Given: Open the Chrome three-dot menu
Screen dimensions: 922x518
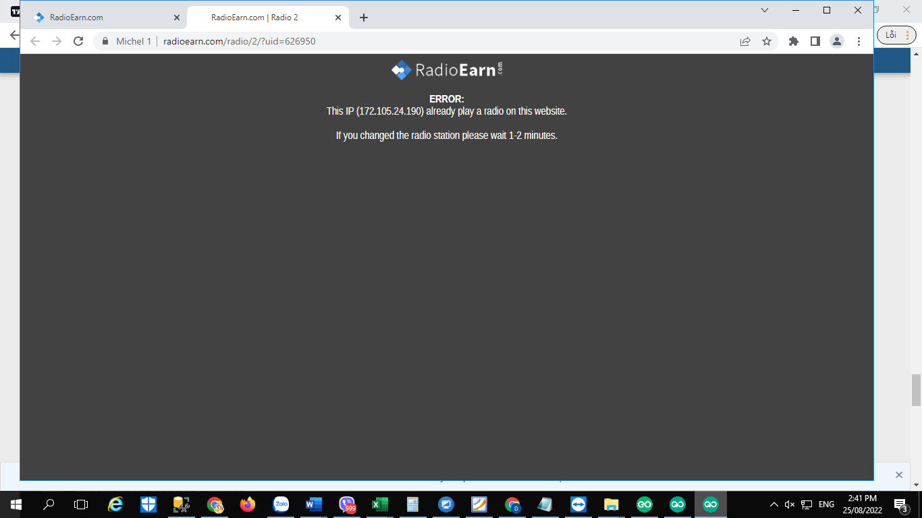Looking at the screenshot, I should click(x=859, y=41).
